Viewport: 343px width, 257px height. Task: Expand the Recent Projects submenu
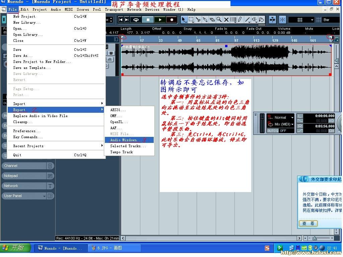coord(56,146)
